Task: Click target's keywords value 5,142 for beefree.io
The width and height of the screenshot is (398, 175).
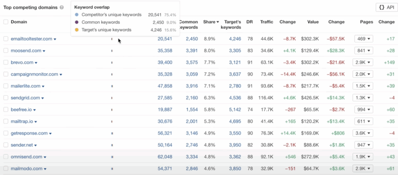Action: tap(235, 110)
